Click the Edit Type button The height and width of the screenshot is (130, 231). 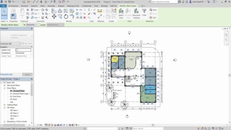pos(27,43)
